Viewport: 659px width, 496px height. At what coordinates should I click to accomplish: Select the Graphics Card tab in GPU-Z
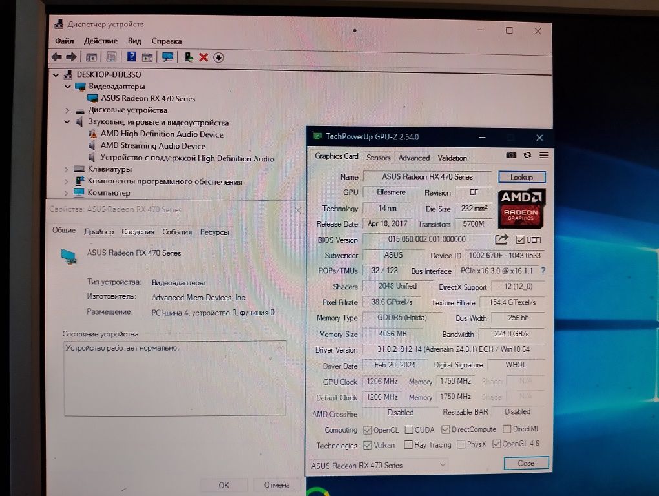[x=336, y=156]
